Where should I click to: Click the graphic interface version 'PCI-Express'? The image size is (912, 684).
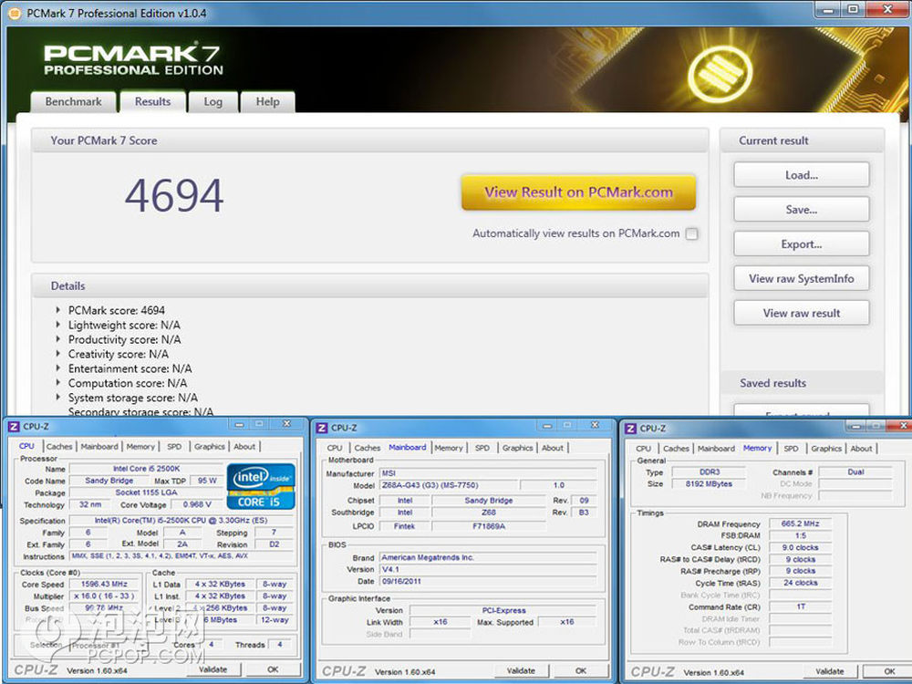pos(503,611)
